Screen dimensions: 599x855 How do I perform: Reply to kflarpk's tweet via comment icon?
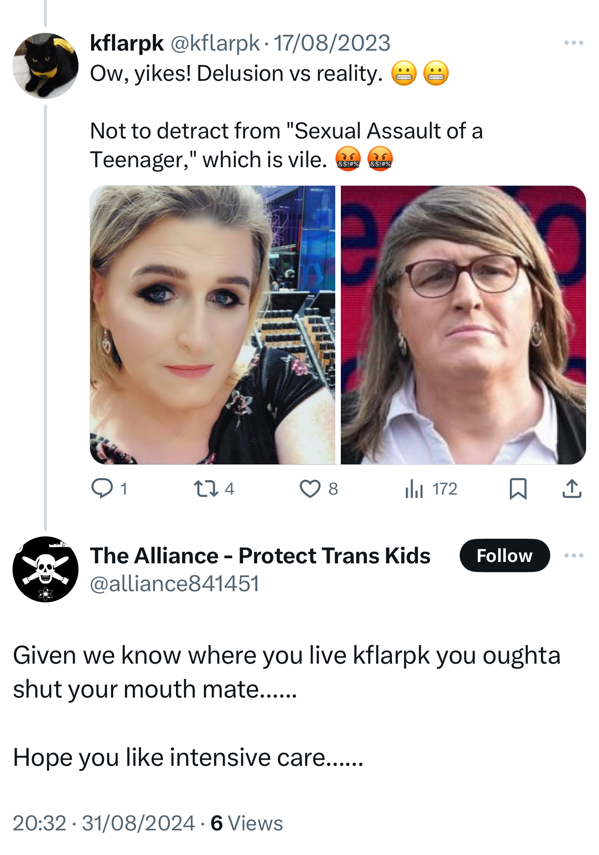(x=102, y=489)
